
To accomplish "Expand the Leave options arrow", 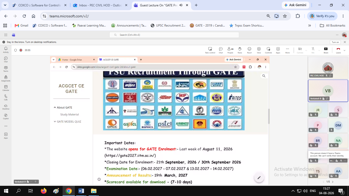I will pos(344,50).
